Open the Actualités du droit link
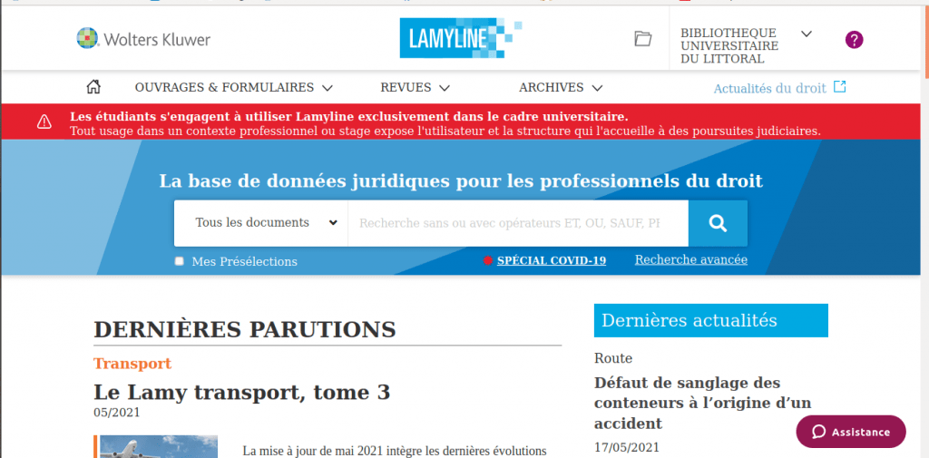 [769, 88]
